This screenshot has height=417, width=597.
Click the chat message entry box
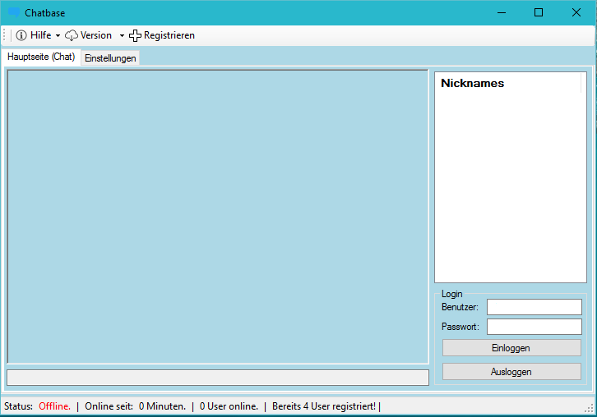point(217,378)
